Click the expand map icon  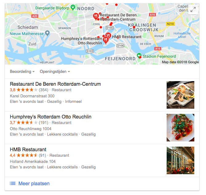point(193,10)
